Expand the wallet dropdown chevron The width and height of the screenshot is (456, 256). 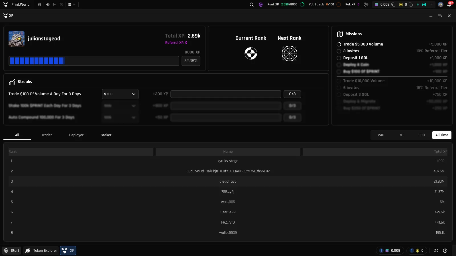pos(431,5)
